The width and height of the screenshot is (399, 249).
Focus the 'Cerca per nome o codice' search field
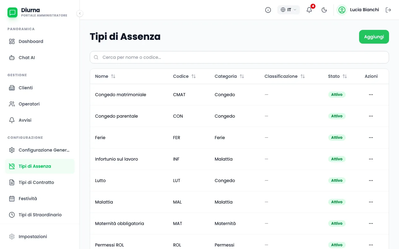pyautogui.click(x=239, y=57)
